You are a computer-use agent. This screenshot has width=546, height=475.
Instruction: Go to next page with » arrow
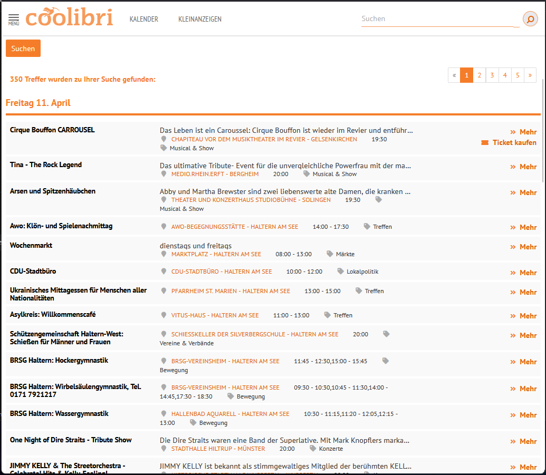pos(530,75)
